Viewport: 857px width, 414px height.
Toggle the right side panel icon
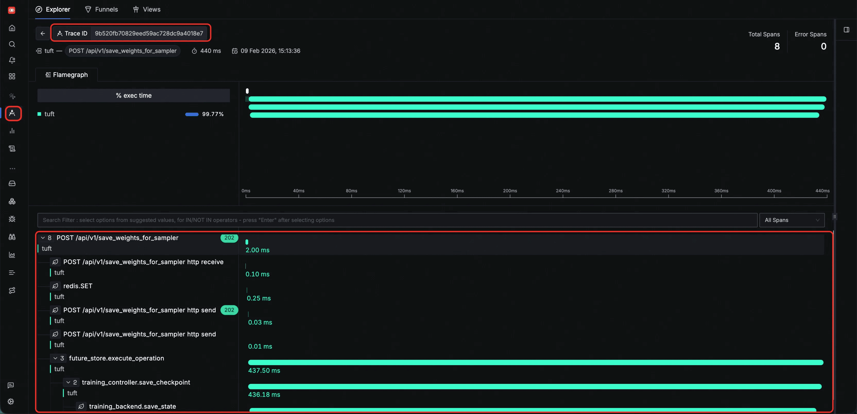[x=846, y=30]
